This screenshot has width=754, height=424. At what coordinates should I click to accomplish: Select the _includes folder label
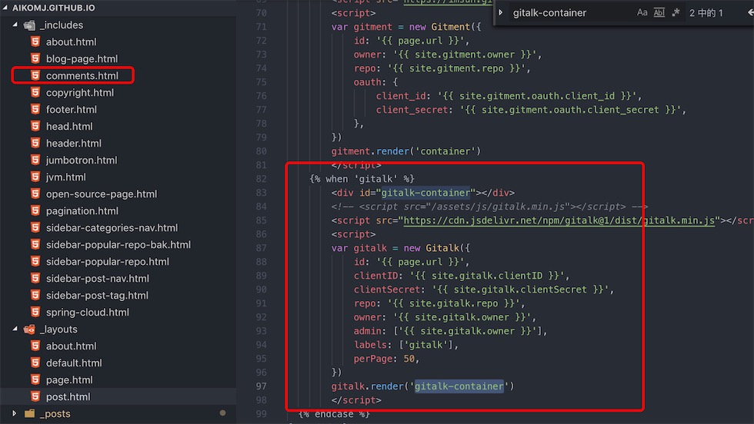tap(62, 25)
